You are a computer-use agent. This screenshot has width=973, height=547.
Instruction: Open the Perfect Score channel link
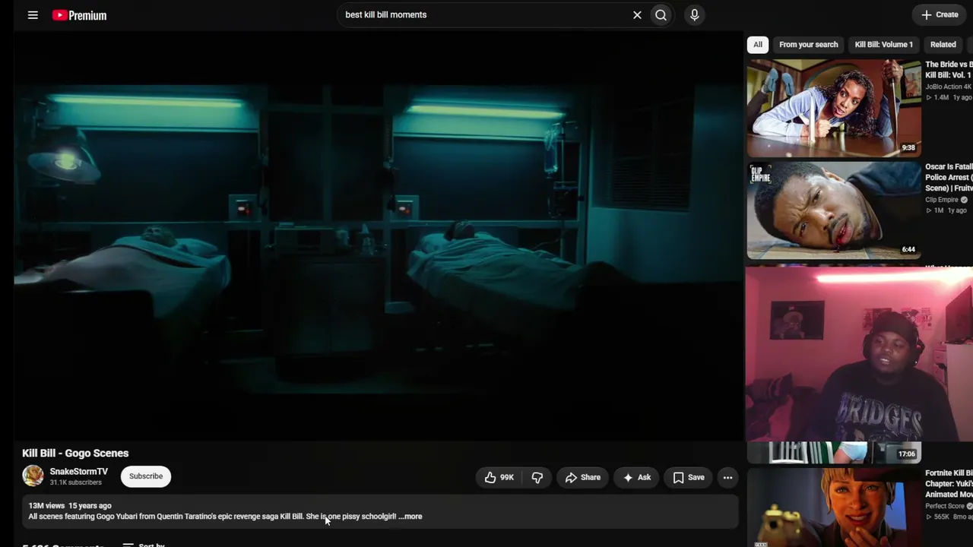pos(945,506)
